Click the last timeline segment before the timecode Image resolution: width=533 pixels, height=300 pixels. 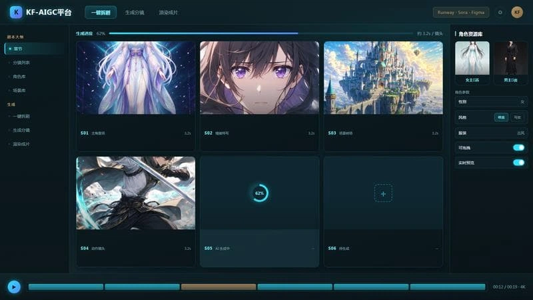[x=447, y=287]
